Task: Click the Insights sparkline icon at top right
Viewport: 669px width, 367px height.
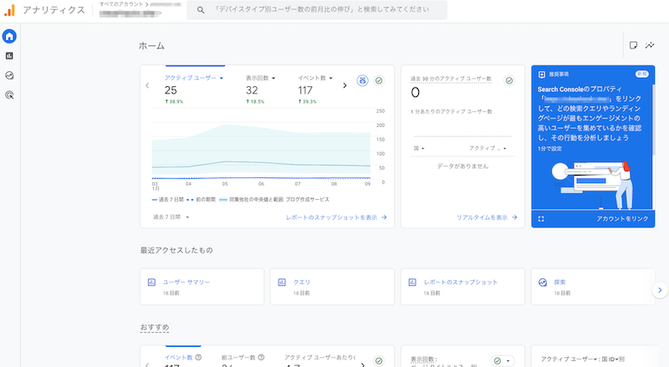Action: click(651, 45)
